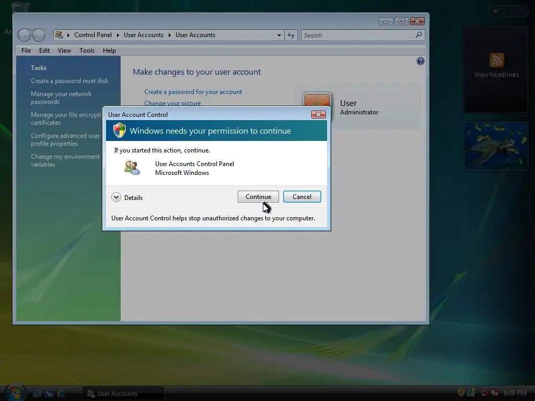
Task: Click Show Desktop quick launch icon
Action: (37, 394)
